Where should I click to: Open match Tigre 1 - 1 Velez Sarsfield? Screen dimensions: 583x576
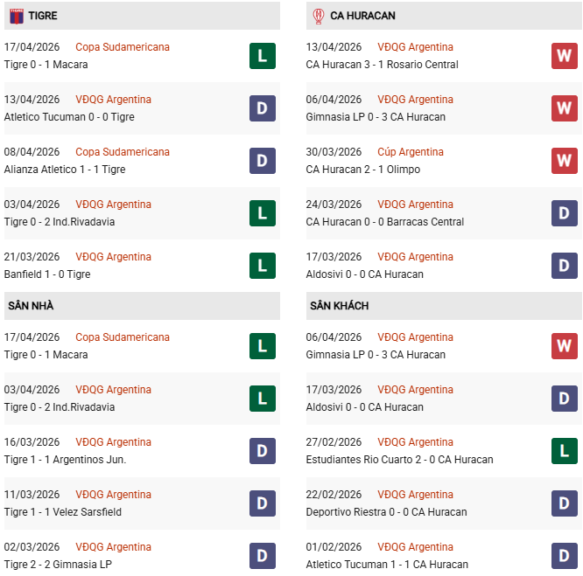(x=63, y=512)
